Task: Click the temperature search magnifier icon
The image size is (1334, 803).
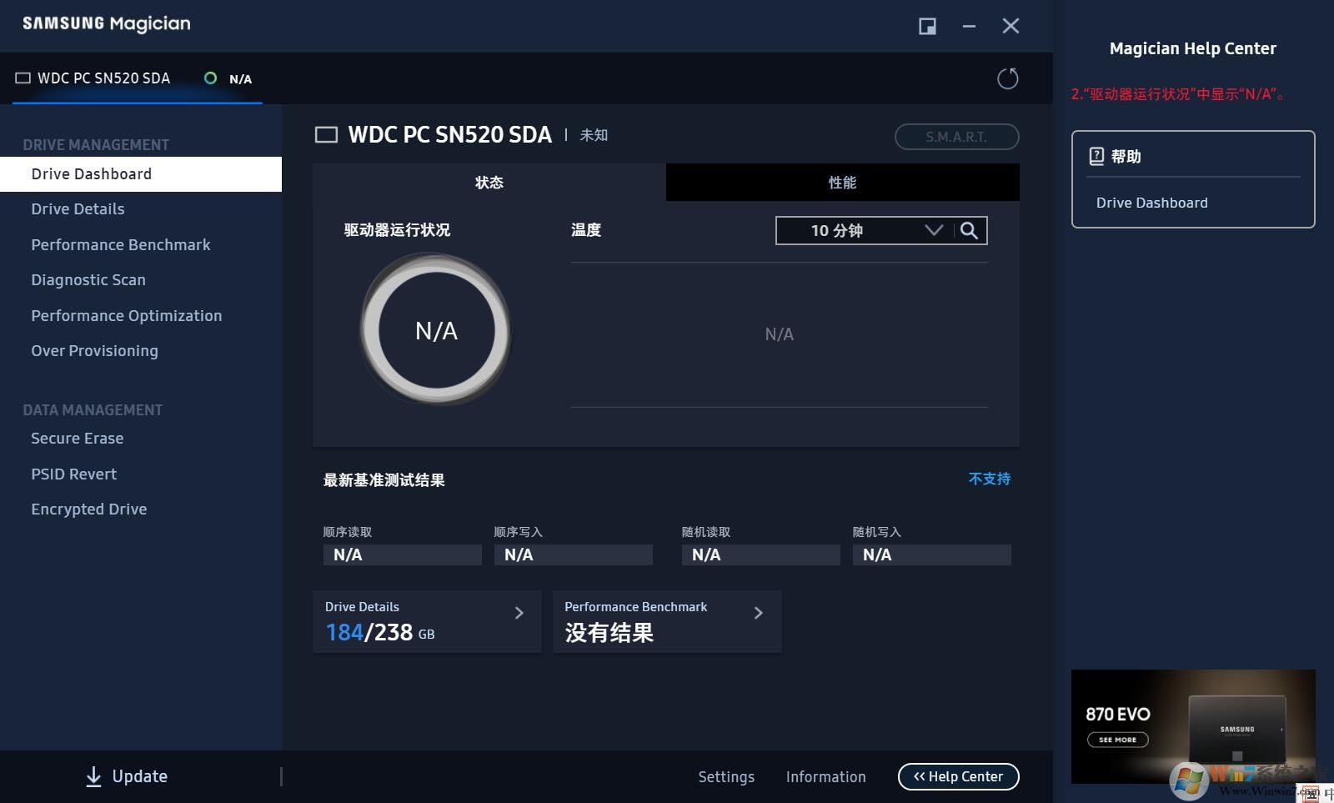Action: click(969, 230)
